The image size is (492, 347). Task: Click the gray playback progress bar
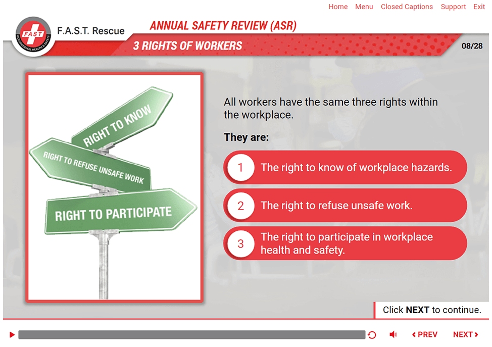[192, 335]
